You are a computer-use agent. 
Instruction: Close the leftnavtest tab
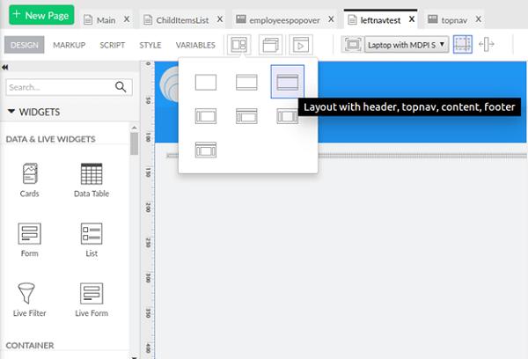click(x=410, y=18)
